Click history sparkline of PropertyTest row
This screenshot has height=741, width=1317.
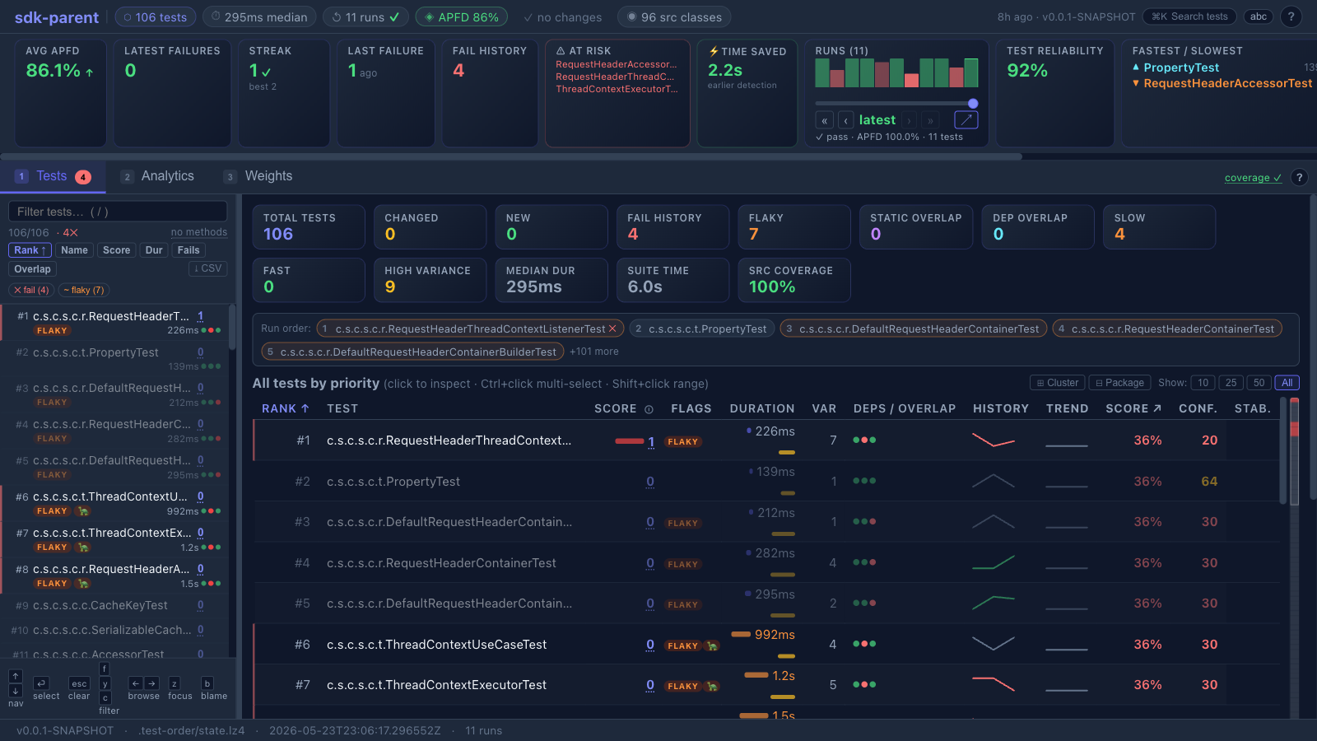[x=994, y=481]
